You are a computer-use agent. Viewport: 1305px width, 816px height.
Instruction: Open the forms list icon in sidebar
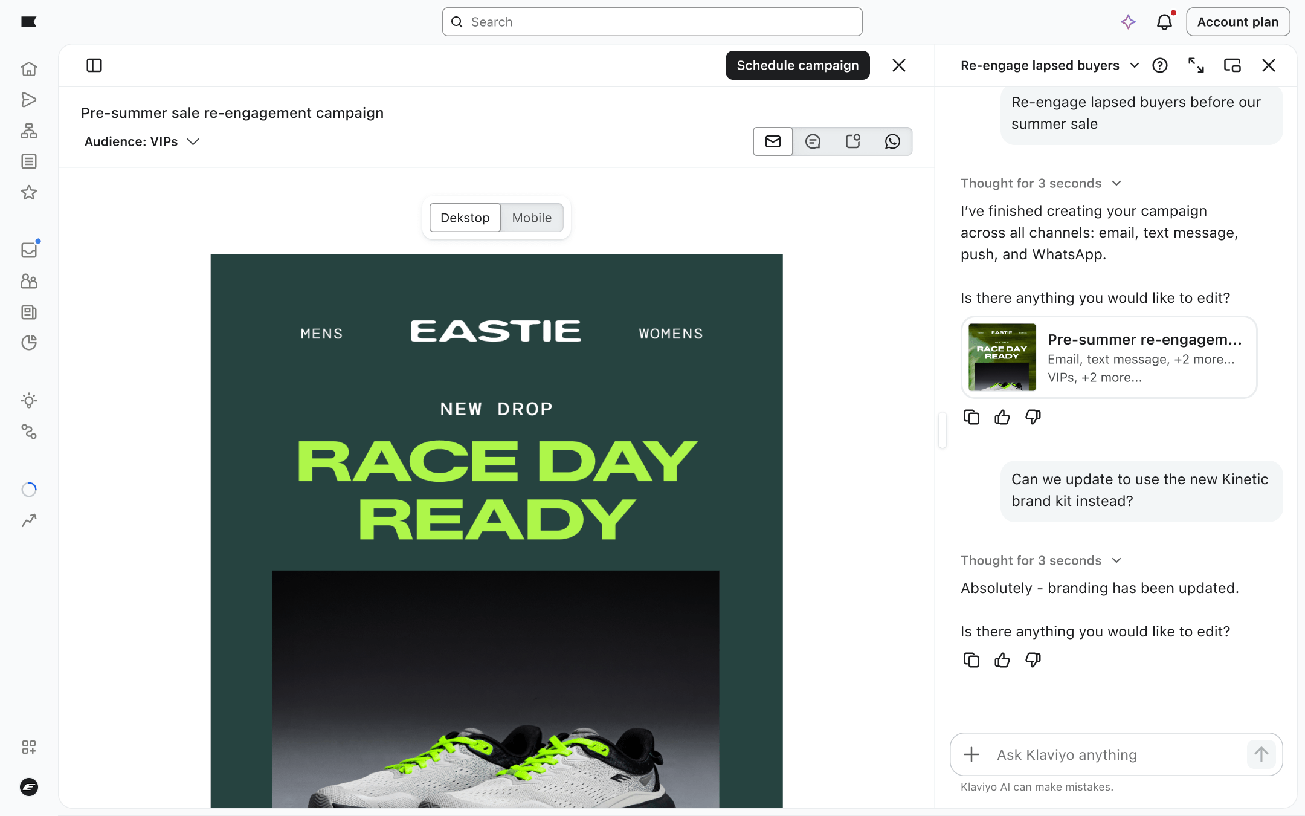click(x=29, y=161)
